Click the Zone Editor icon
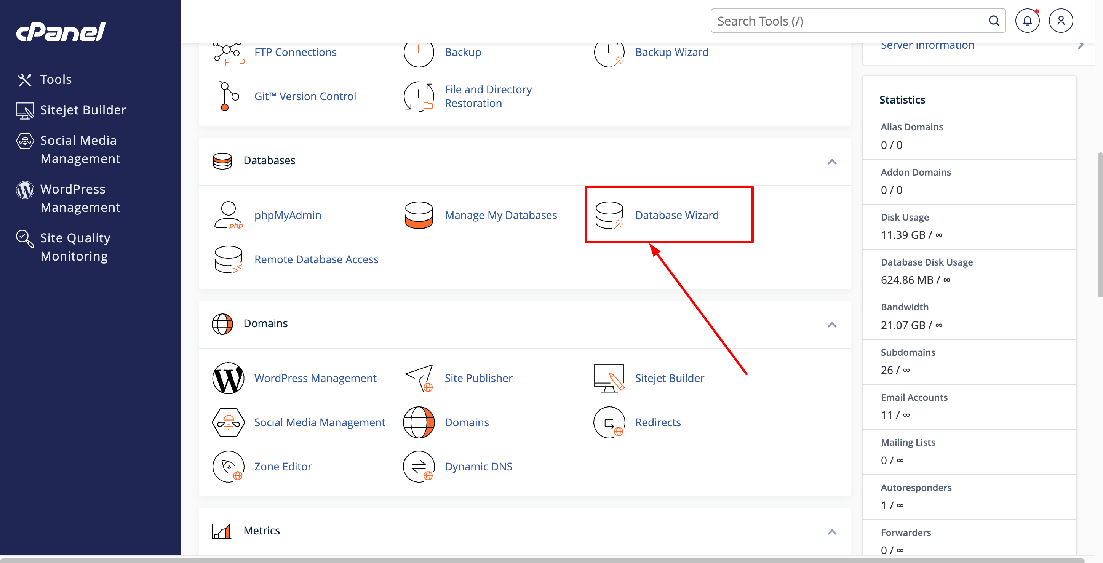This screenshot has height=563, width=1103. 228,466
